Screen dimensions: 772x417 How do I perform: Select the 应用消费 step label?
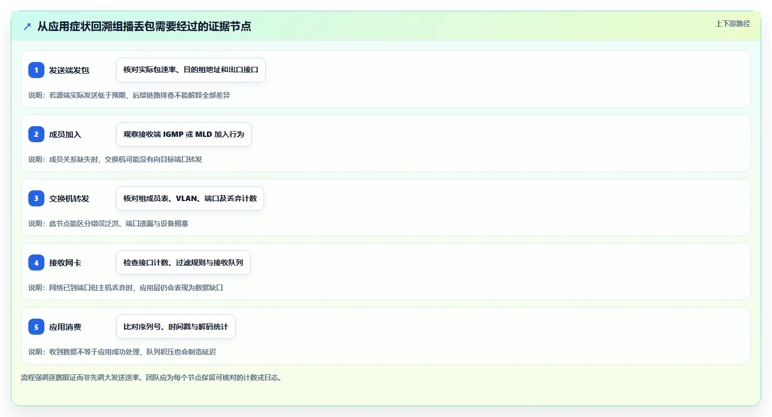tap(65, 327)
